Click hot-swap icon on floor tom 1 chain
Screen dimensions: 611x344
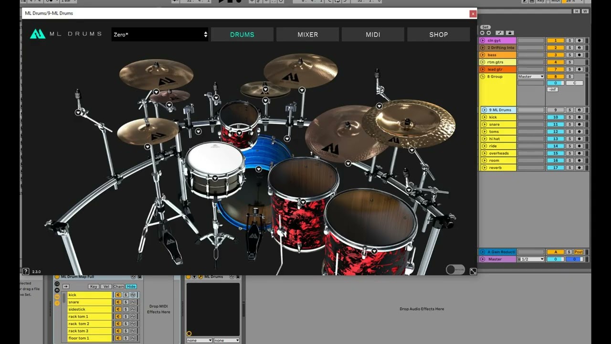click(133, 338)
